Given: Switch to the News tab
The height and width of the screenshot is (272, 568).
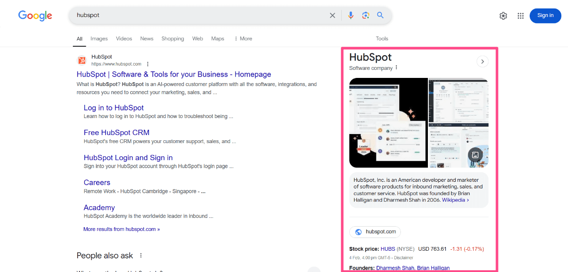Looking at the screenshot, I should pos(147,39).
